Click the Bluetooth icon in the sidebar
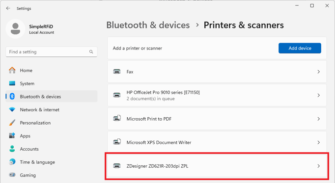The height and width of the screenshot is (183, 335). [x=12, y=96]
